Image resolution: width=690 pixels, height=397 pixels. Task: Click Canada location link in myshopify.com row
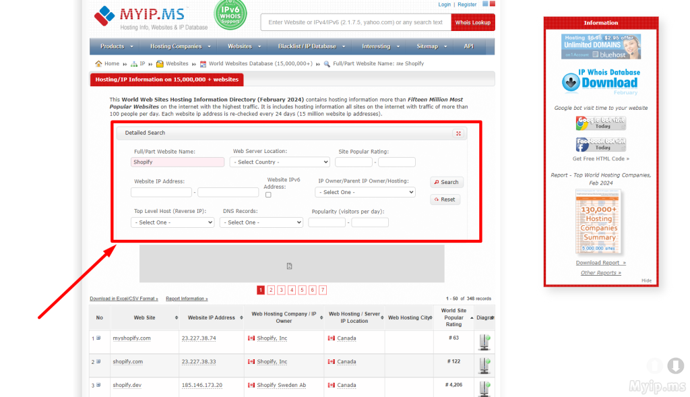[x=347, y=338]
